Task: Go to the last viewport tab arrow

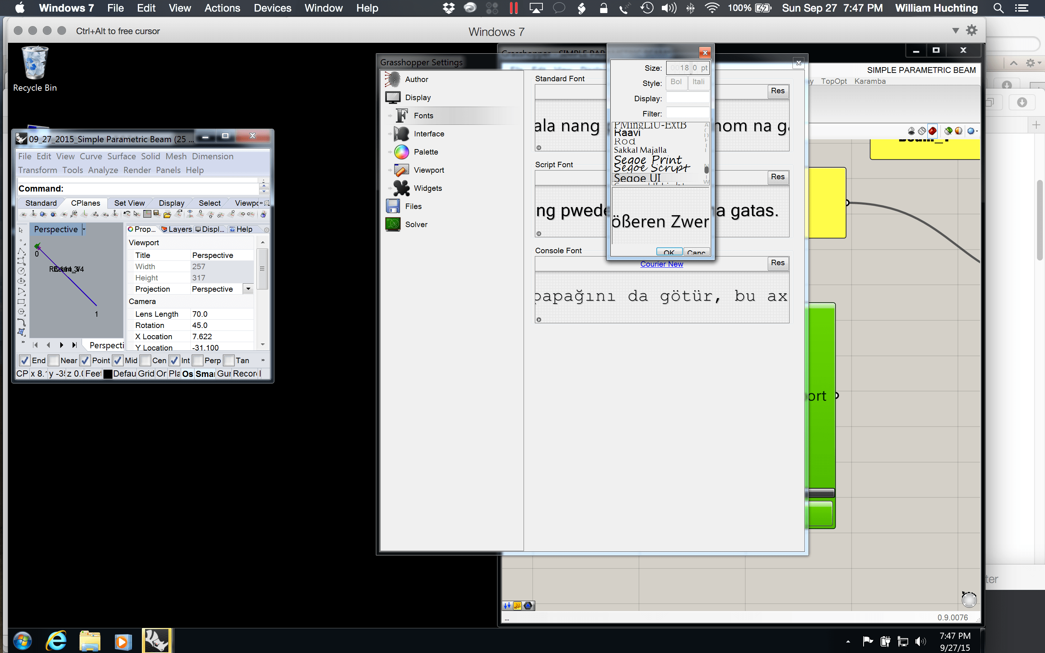Action: click(74, 345)
